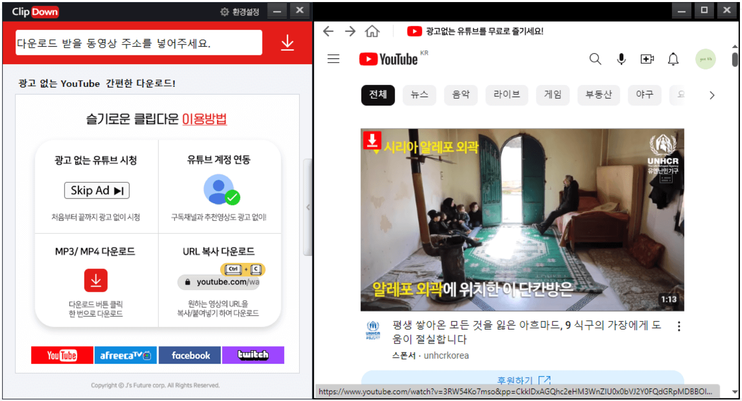The image size is (742, 401).
Task: Collapse the ClipDown side panel handle
Action: click(x=308, y=207)
